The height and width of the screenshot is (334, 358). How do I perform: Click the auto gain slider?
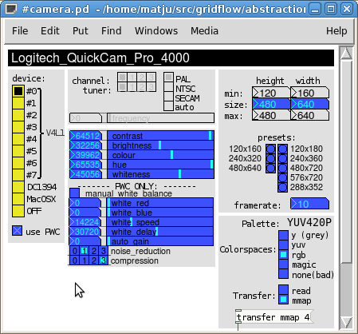click(160, 241)
